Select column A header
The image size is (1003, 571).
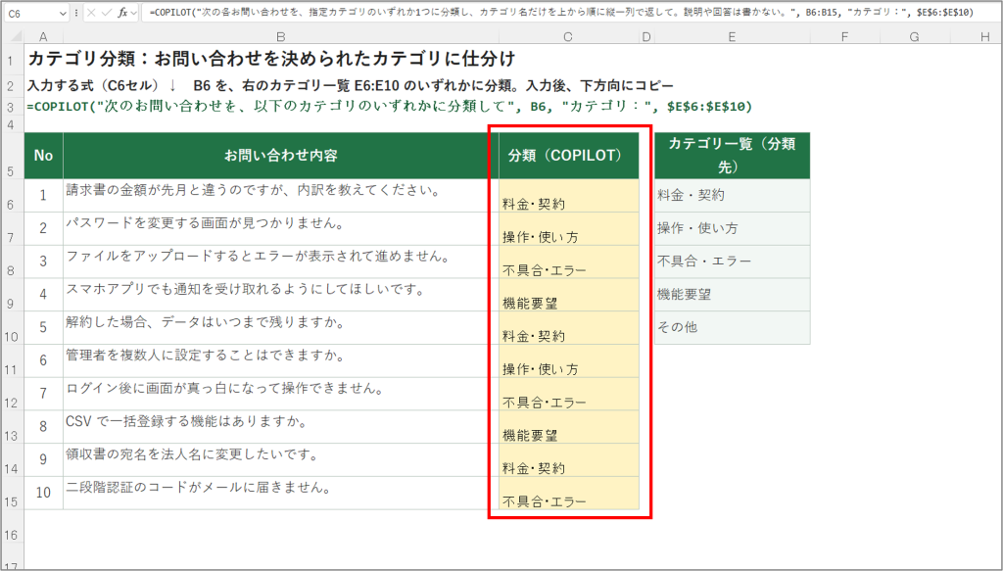point(43,37)
